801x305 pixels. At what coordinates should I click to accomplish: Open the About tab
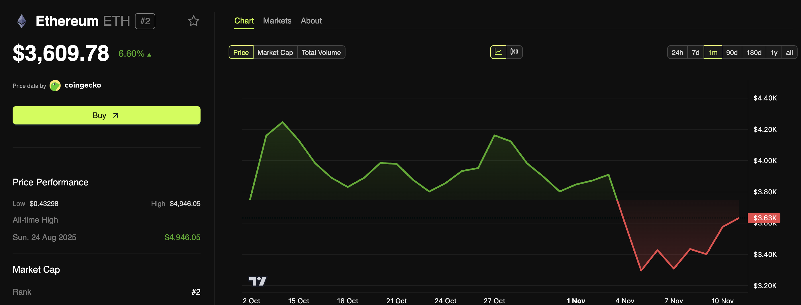coord(311,21)
